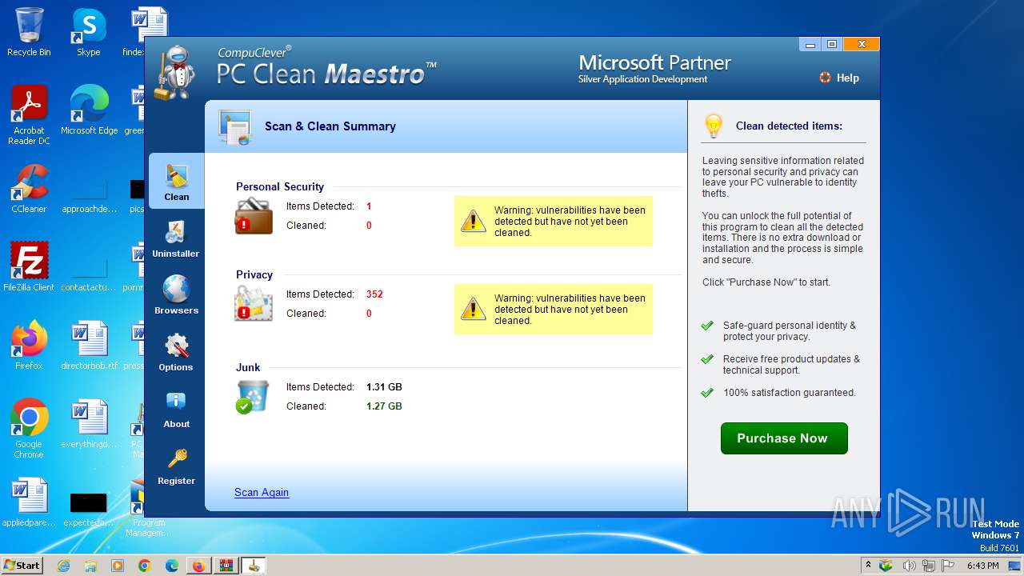Open File Explorer from taskbar
The height and width of the screenshot is (576, 1024).
90,566
